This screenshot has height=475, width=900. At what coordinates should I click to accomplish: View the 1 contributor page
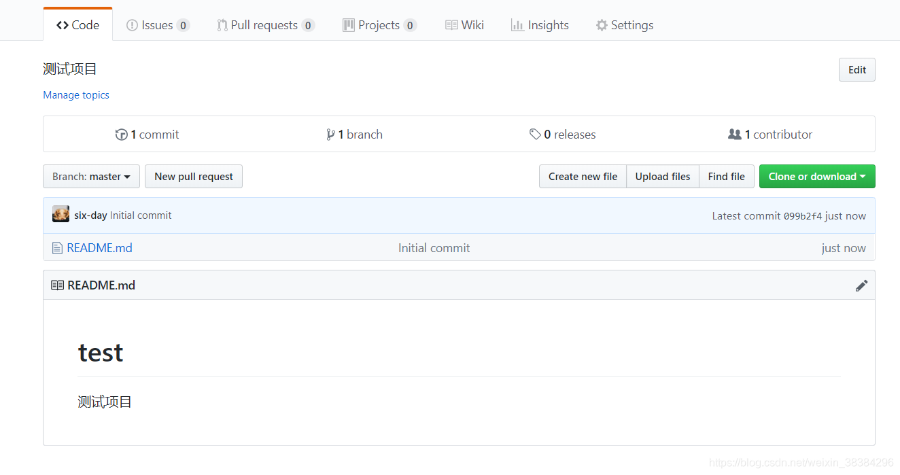tap(770, 135)
